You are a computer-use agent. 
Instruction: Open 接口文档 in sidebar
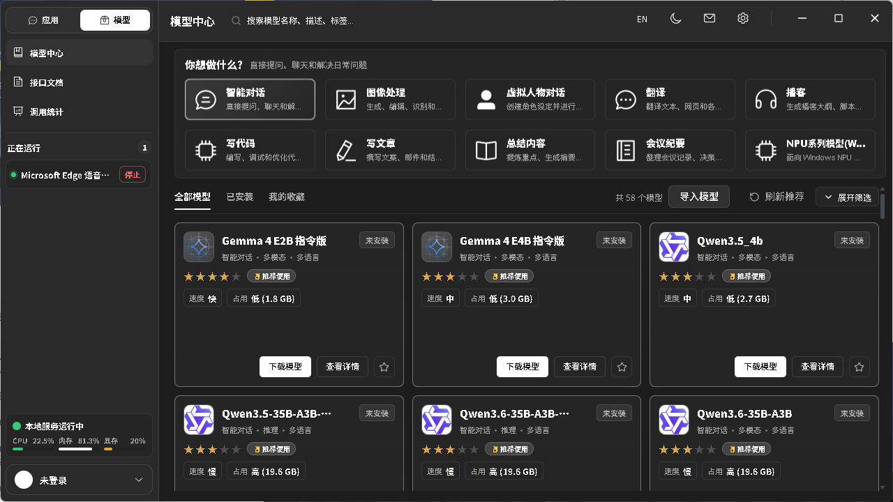click(x=79, y=82)
